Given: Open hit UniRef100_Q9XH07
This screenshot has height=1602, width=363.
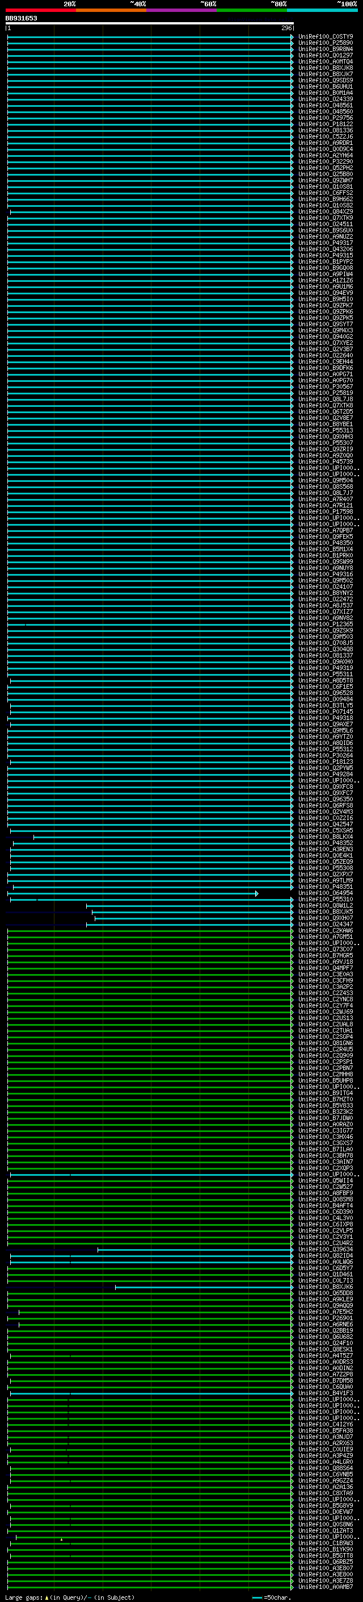Looking at the screenshot, I should coord(326,918).
